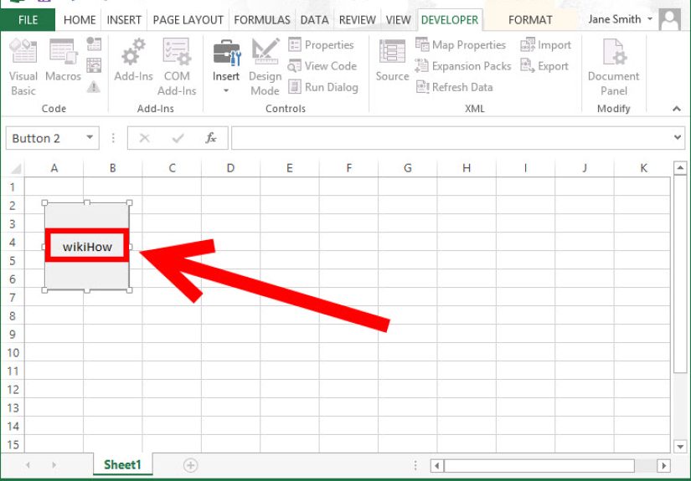The height and width of the screenshot is (481, 691).
Task: Click inside the formula bar
Action: tap(451, 138)
